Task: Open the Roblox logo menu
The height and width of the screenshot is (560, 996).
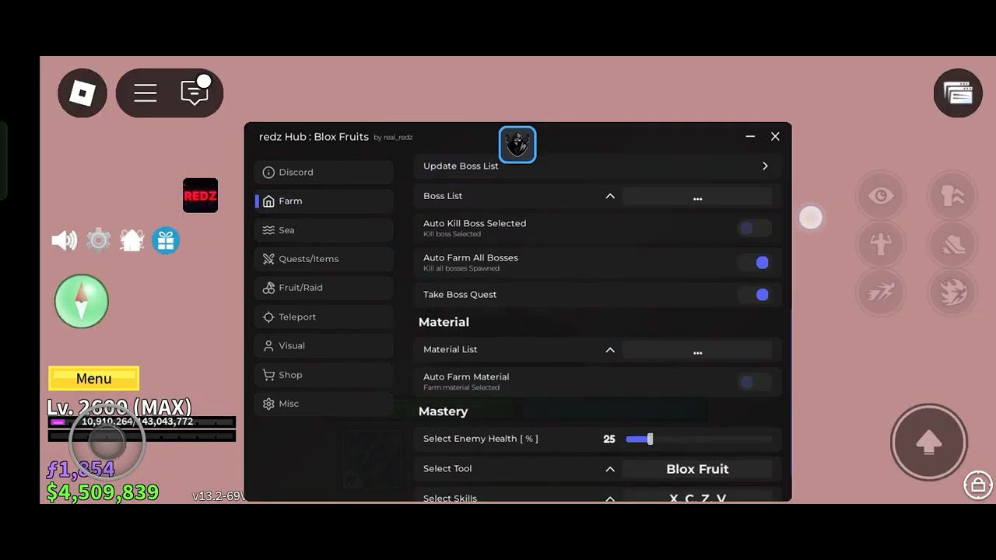Action: [x=82, y=93]
